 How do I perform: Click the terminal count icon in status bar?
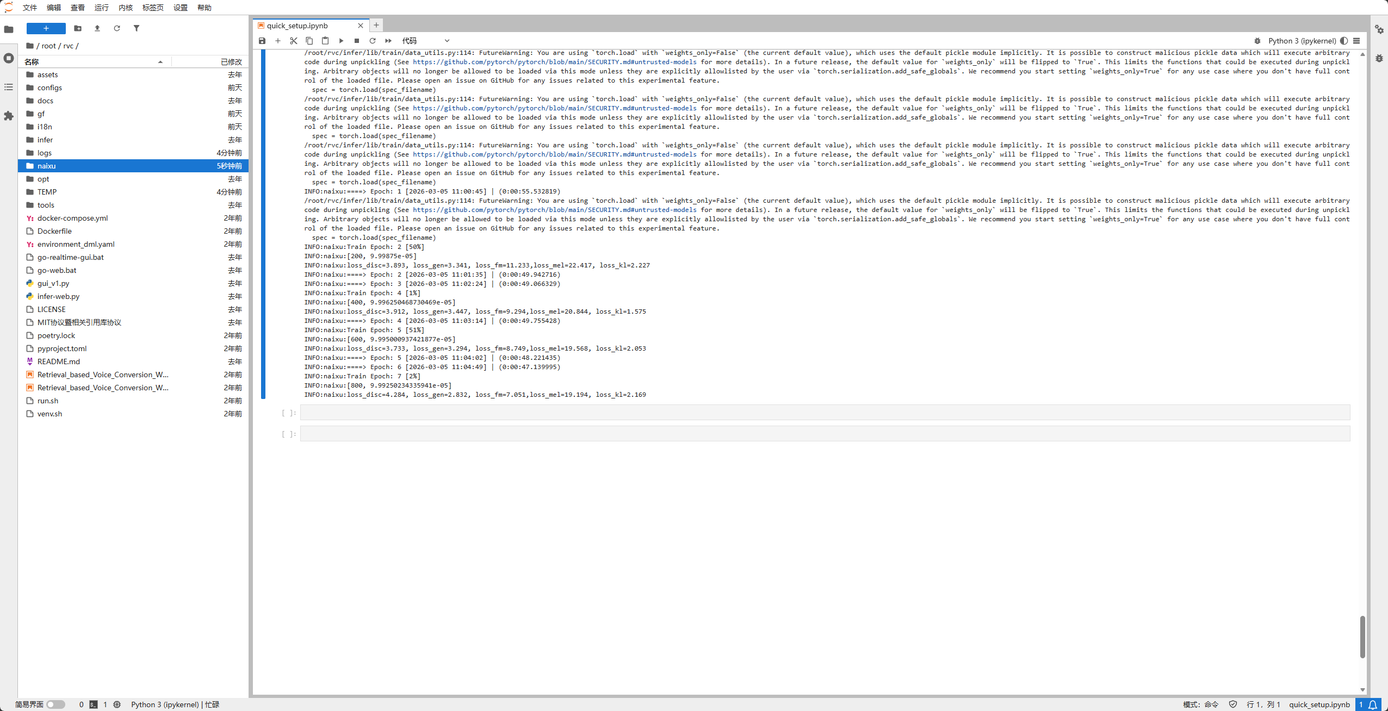(x=94, y=704)
